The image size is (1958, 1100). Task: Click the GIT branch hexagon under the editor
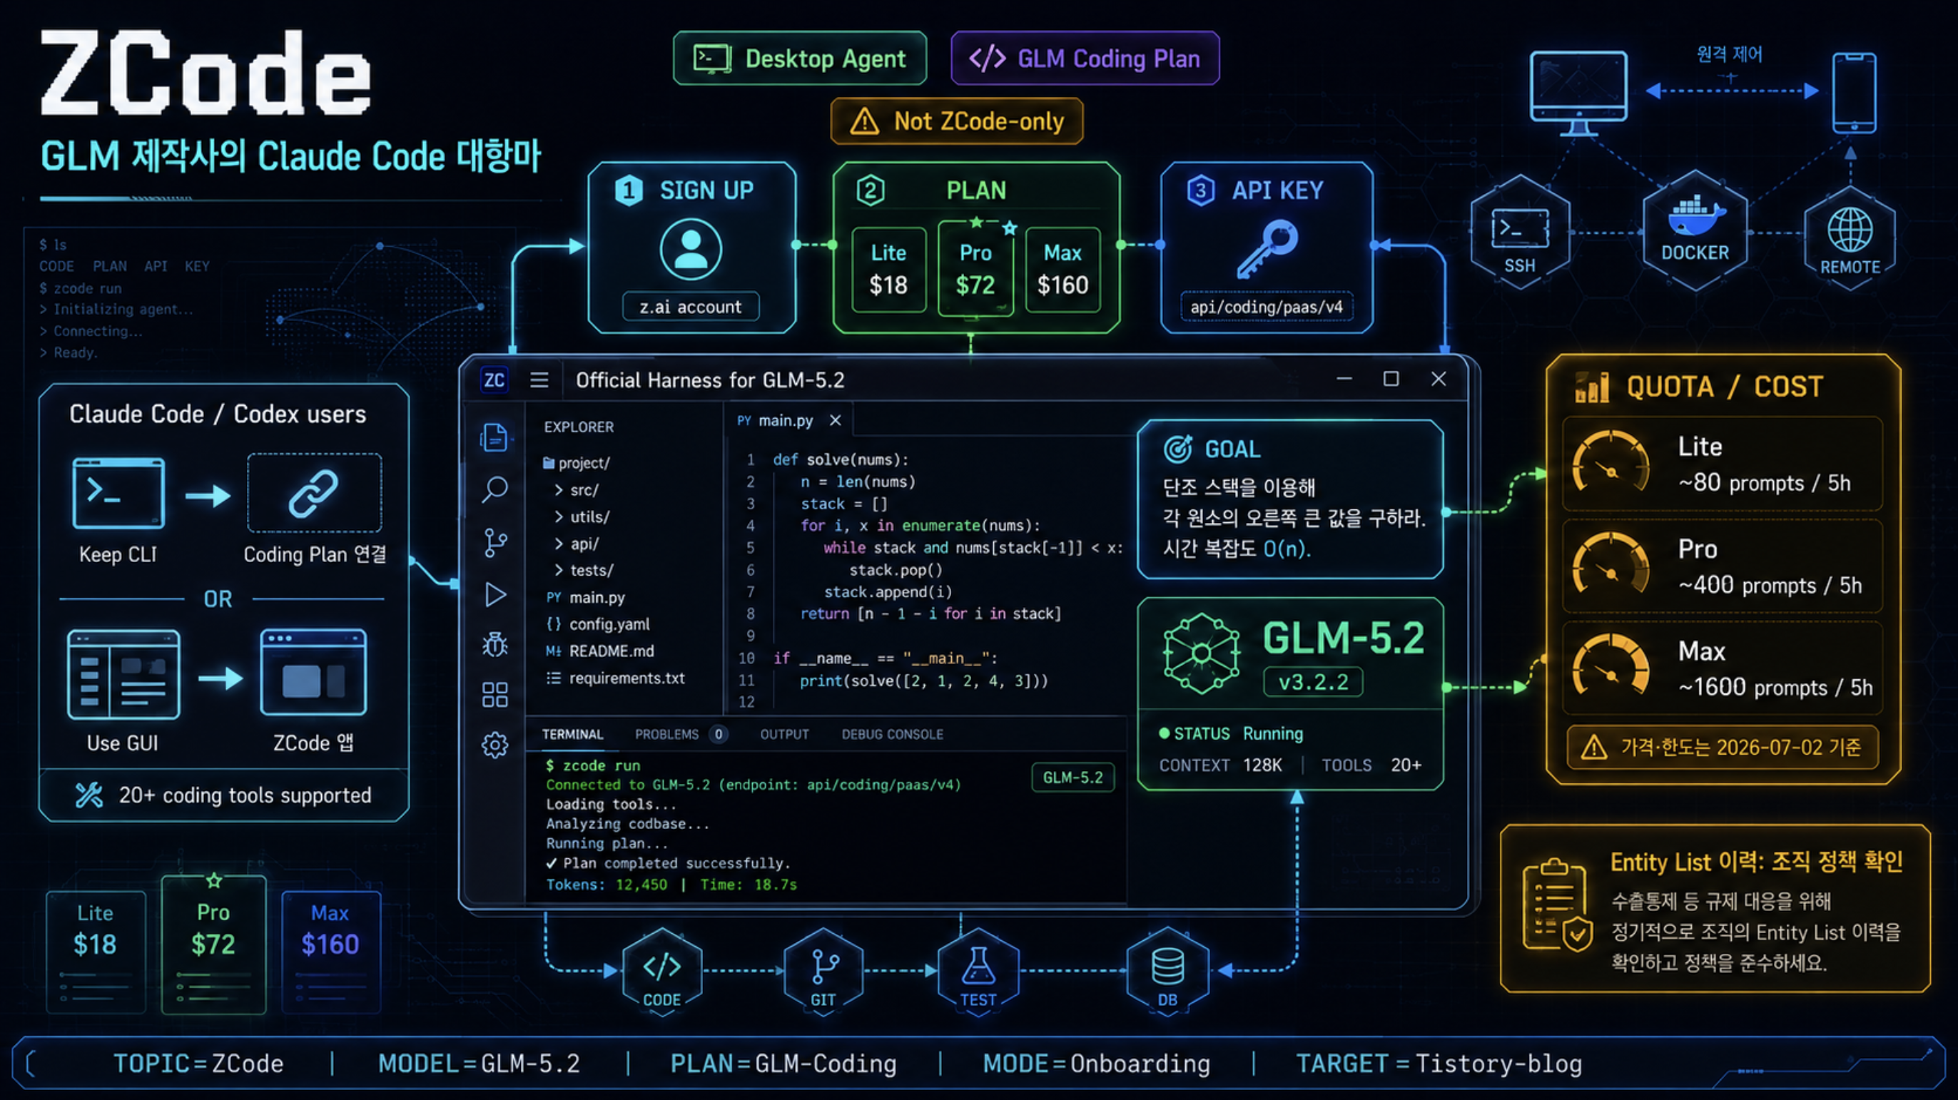coord(823,972)
